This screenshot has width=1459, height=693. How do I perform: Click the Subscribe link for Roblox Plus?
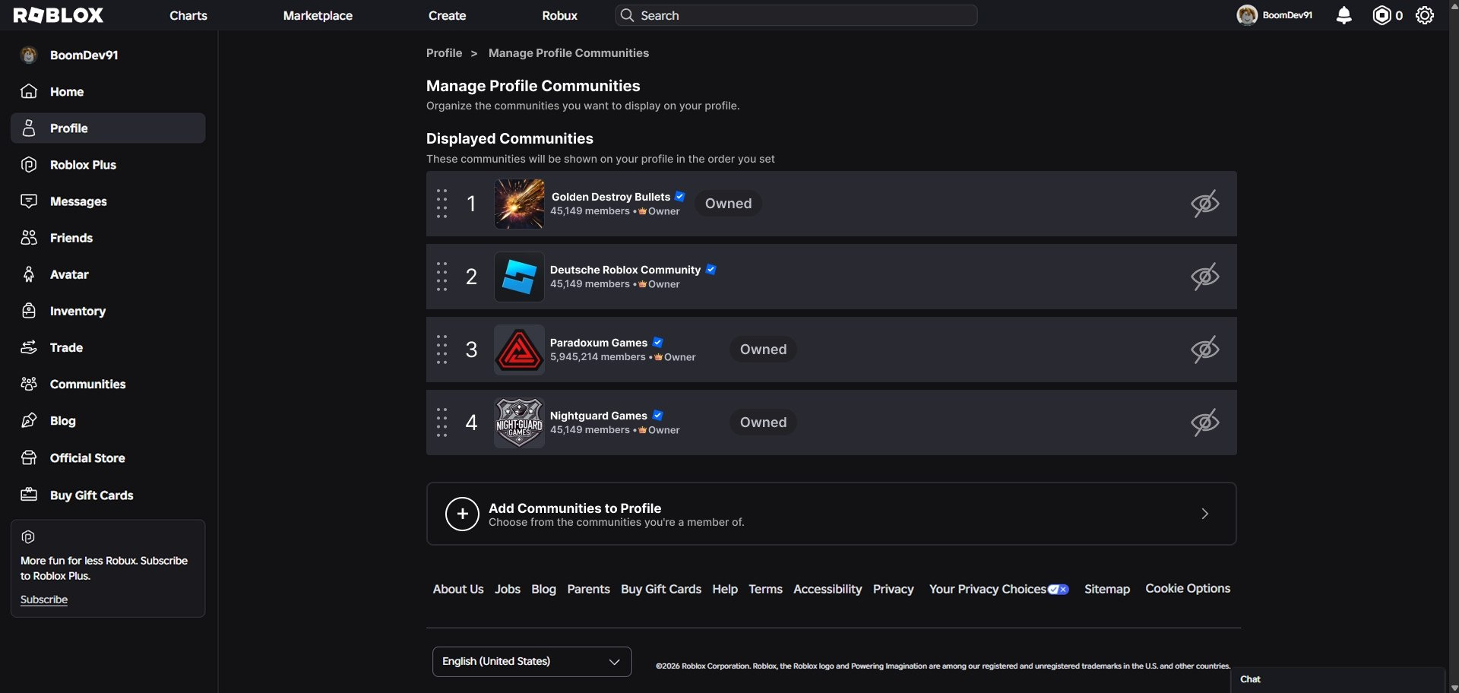pyautogui.click(x=44, y=600)
